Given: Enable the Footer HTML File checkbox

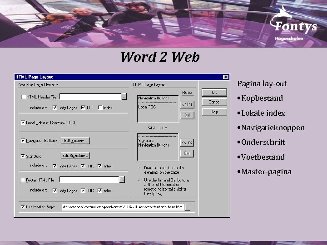Looking at the screenshot, I should coord(23,180).
